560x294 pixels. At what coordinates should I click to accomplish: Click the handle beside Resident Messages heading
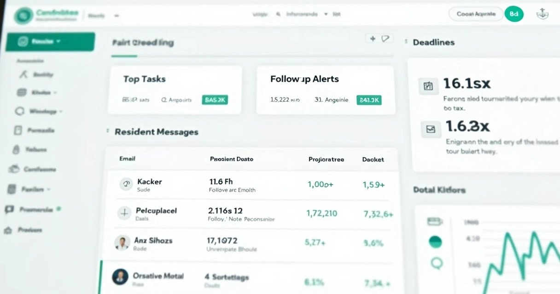[108, 131]
